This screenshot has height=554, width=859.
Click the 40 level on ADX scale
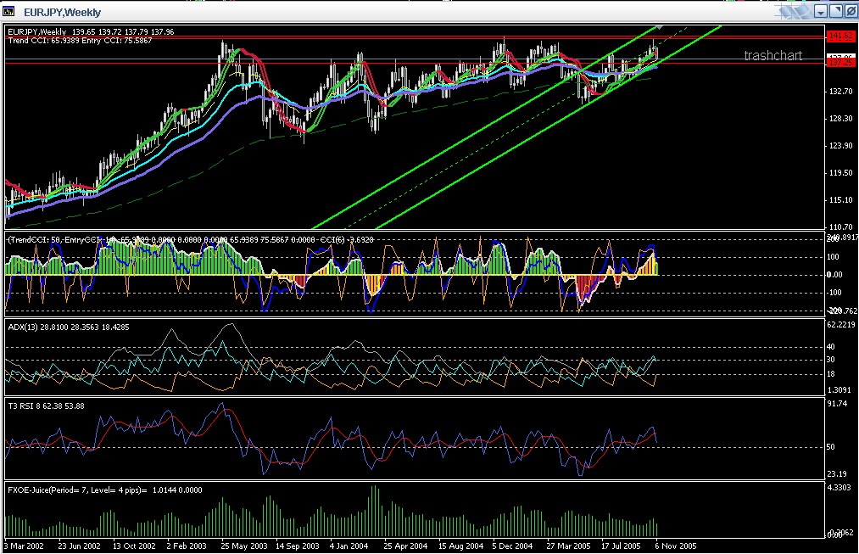831,347
